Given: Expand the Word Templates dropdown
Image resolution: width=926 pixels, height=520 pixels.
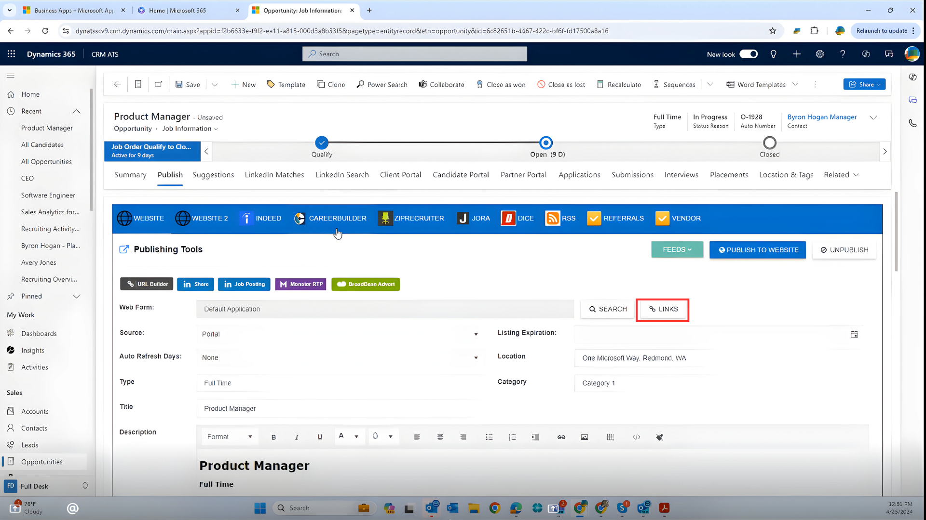Looking at the screenshot, I should click(795, 84).
